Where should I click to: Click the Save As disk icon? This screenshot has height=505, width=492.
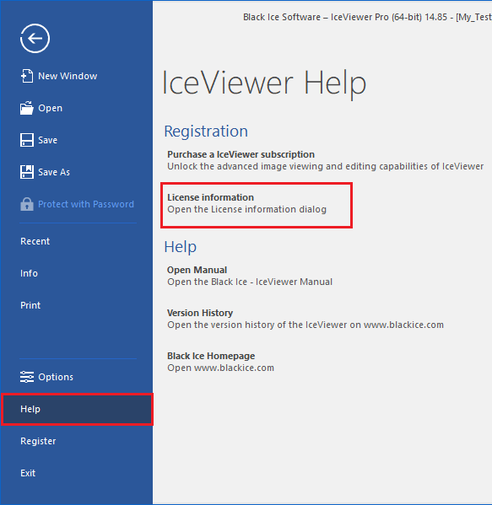tap(27, 172)
